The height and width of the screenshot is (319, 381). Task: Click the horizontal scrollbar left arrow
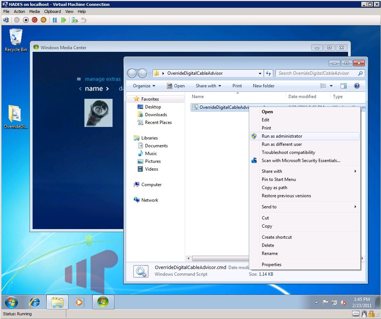(x=189, y=258)
